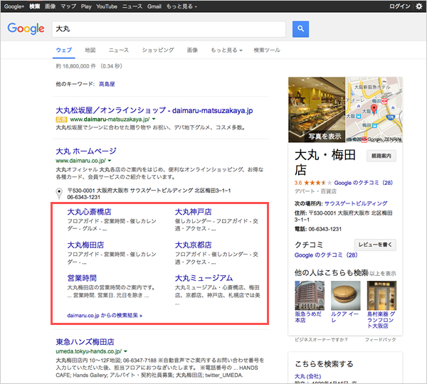427x384 pixels.
Task: Open the 大丸 (会社) link
Action: pyautogui.click(x=307, y=376)
